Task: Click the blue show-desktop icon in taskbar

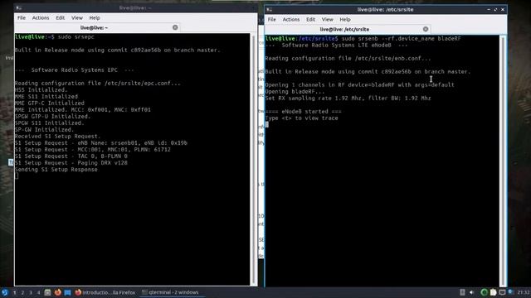Action: (67, 292)
